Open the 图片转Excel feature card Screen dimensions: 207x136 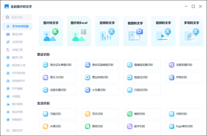coord(79,31)
